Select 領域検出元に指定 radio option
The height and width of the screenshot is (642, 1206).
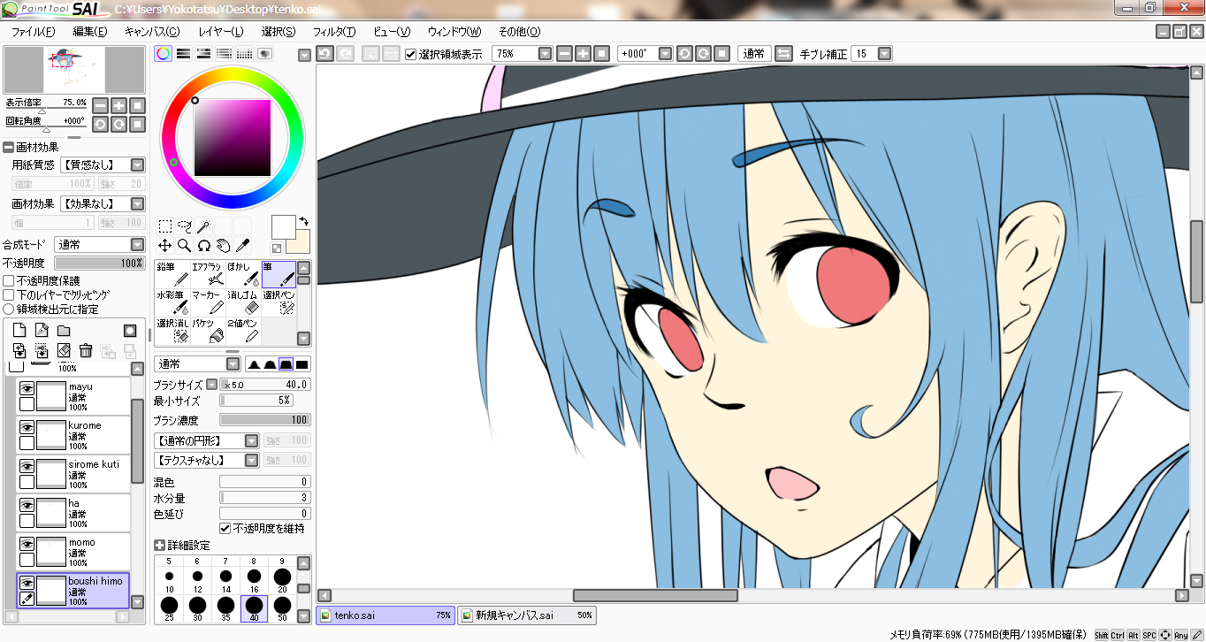(x=9, y=310)
